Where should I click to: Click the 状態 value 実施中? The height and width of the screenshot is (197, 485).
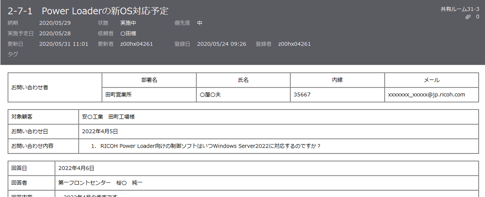click(128, 23)
